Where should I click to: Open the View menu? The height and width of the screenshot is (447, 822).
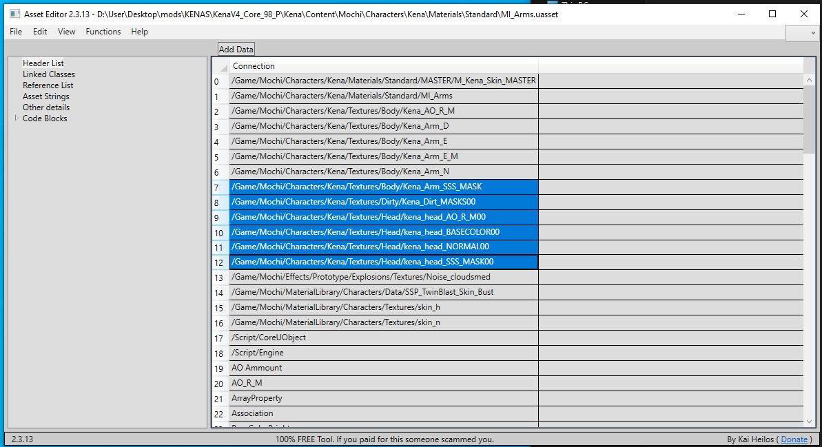67,32
